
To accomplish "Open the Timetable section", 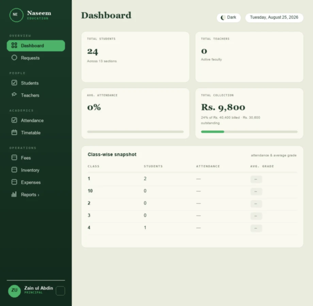I will pyautogui.click(x=36, y=133).
